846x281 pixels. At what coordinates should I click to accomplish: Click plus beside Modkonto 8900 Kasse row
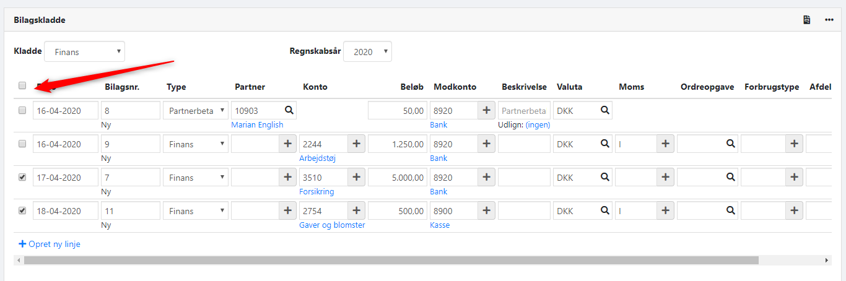pos(486,211)
